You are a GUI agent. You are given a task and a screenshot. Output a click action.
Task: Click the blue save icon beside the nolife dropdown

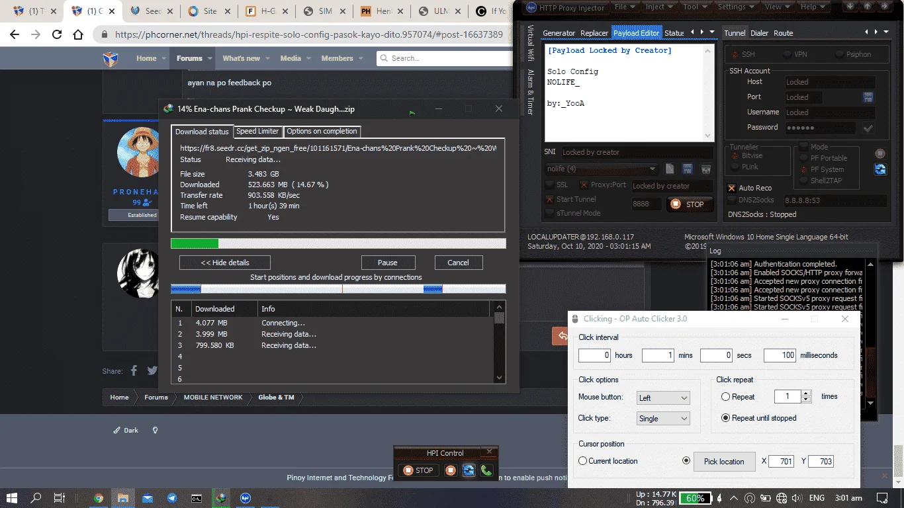pos(688,169)
